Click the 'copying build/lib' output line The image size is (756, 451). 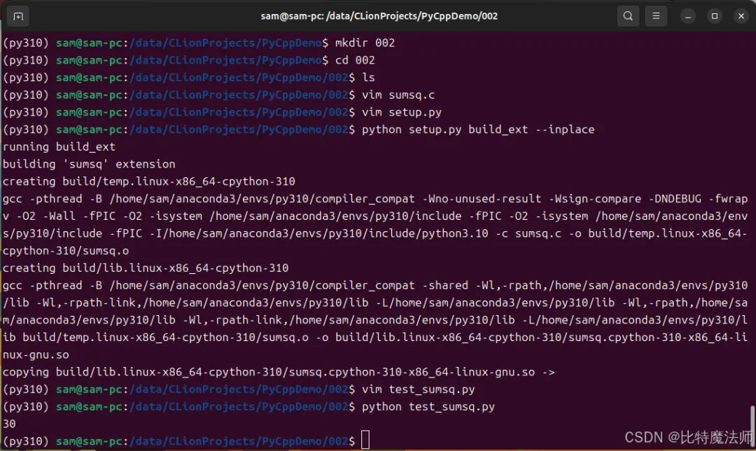coord(279,372)
